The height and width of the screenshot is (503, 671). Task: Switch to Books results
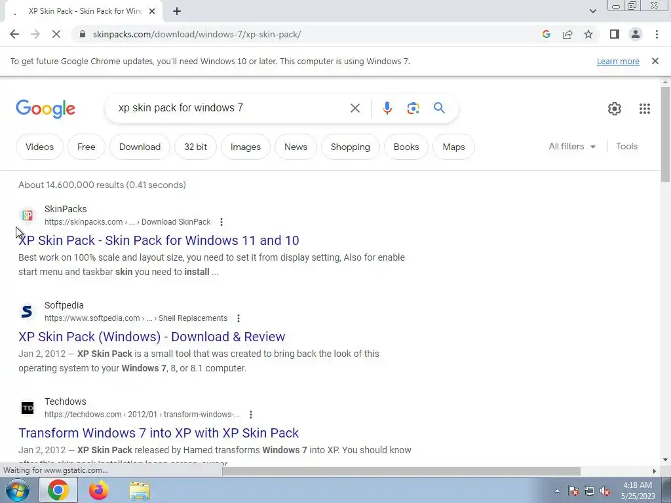tap(406, 147)
